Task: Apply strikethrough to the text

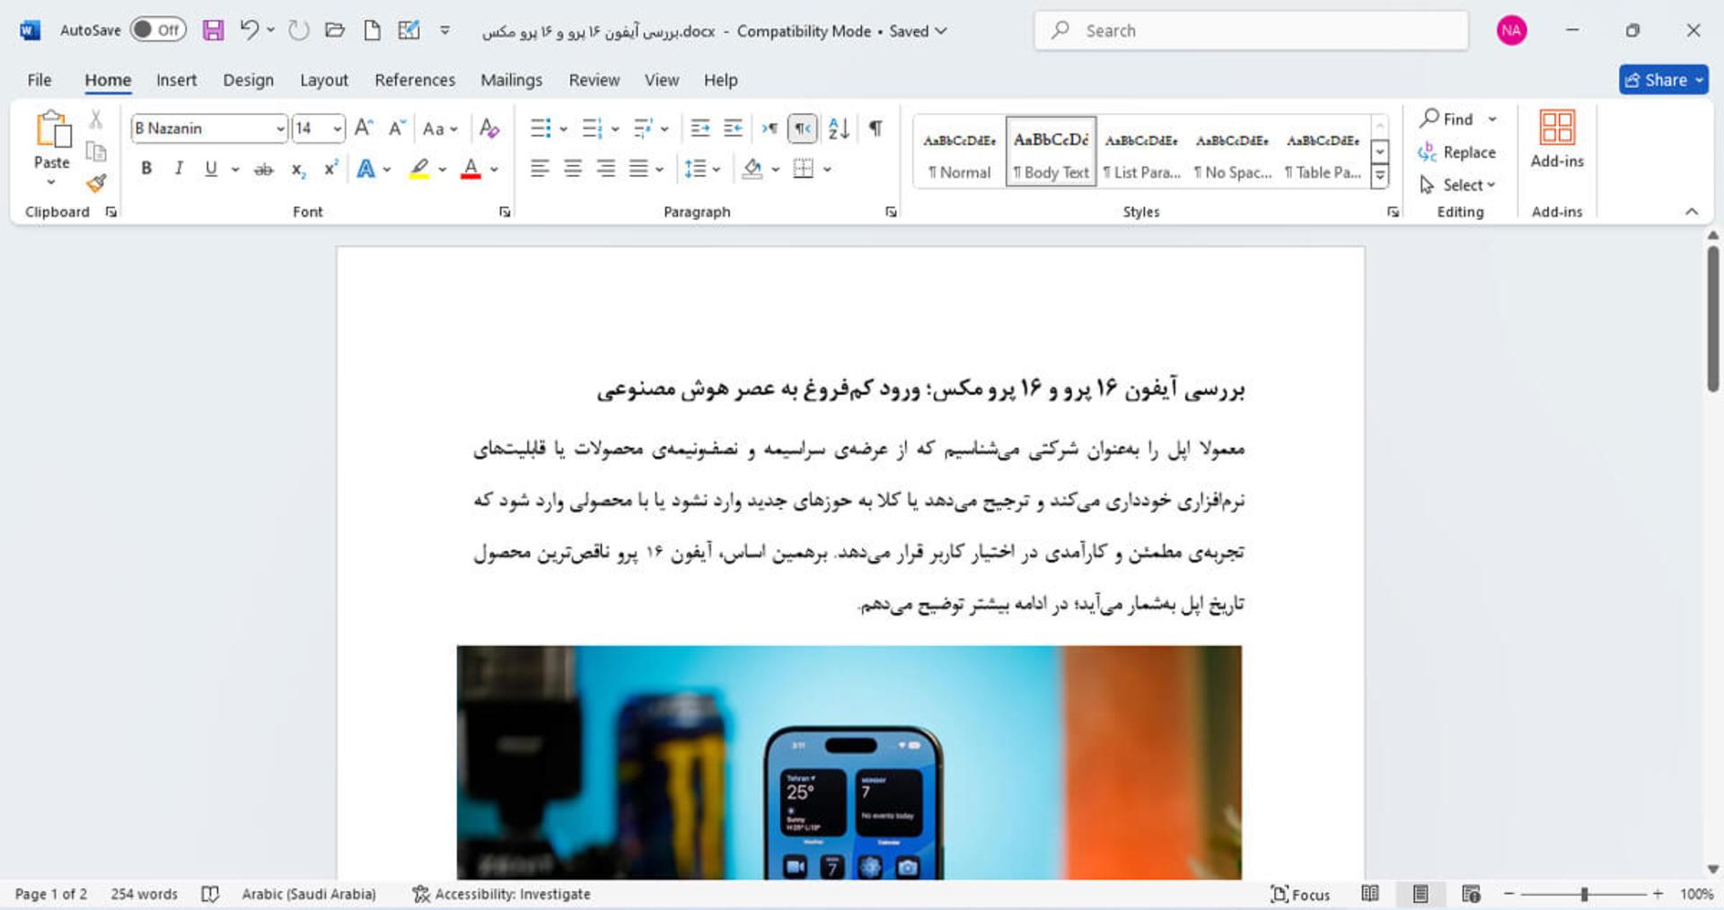Action: (263, 169)
